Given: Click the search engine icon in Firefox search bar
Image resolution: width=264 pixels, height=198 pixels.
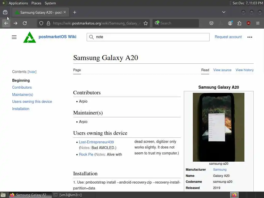Looking at the screenshot, I should [157, 23].
